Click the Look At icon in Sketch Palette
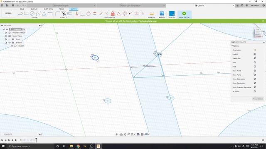 point(255,54)
